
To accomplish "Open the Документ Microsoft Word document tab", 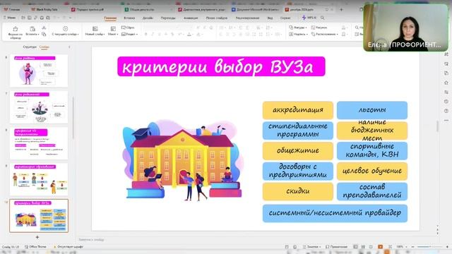I will 255,9.
